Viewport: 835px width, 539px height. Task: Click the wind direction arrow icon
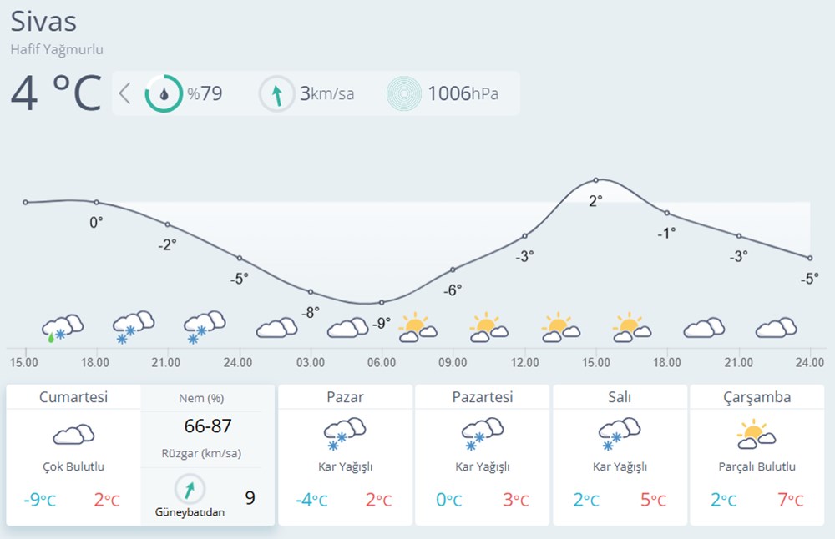(x=276, y=93)
